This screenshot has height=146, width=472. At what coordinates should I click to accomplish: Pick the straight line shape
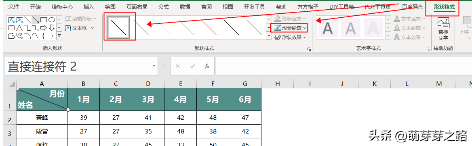click(x=27, y=20)
